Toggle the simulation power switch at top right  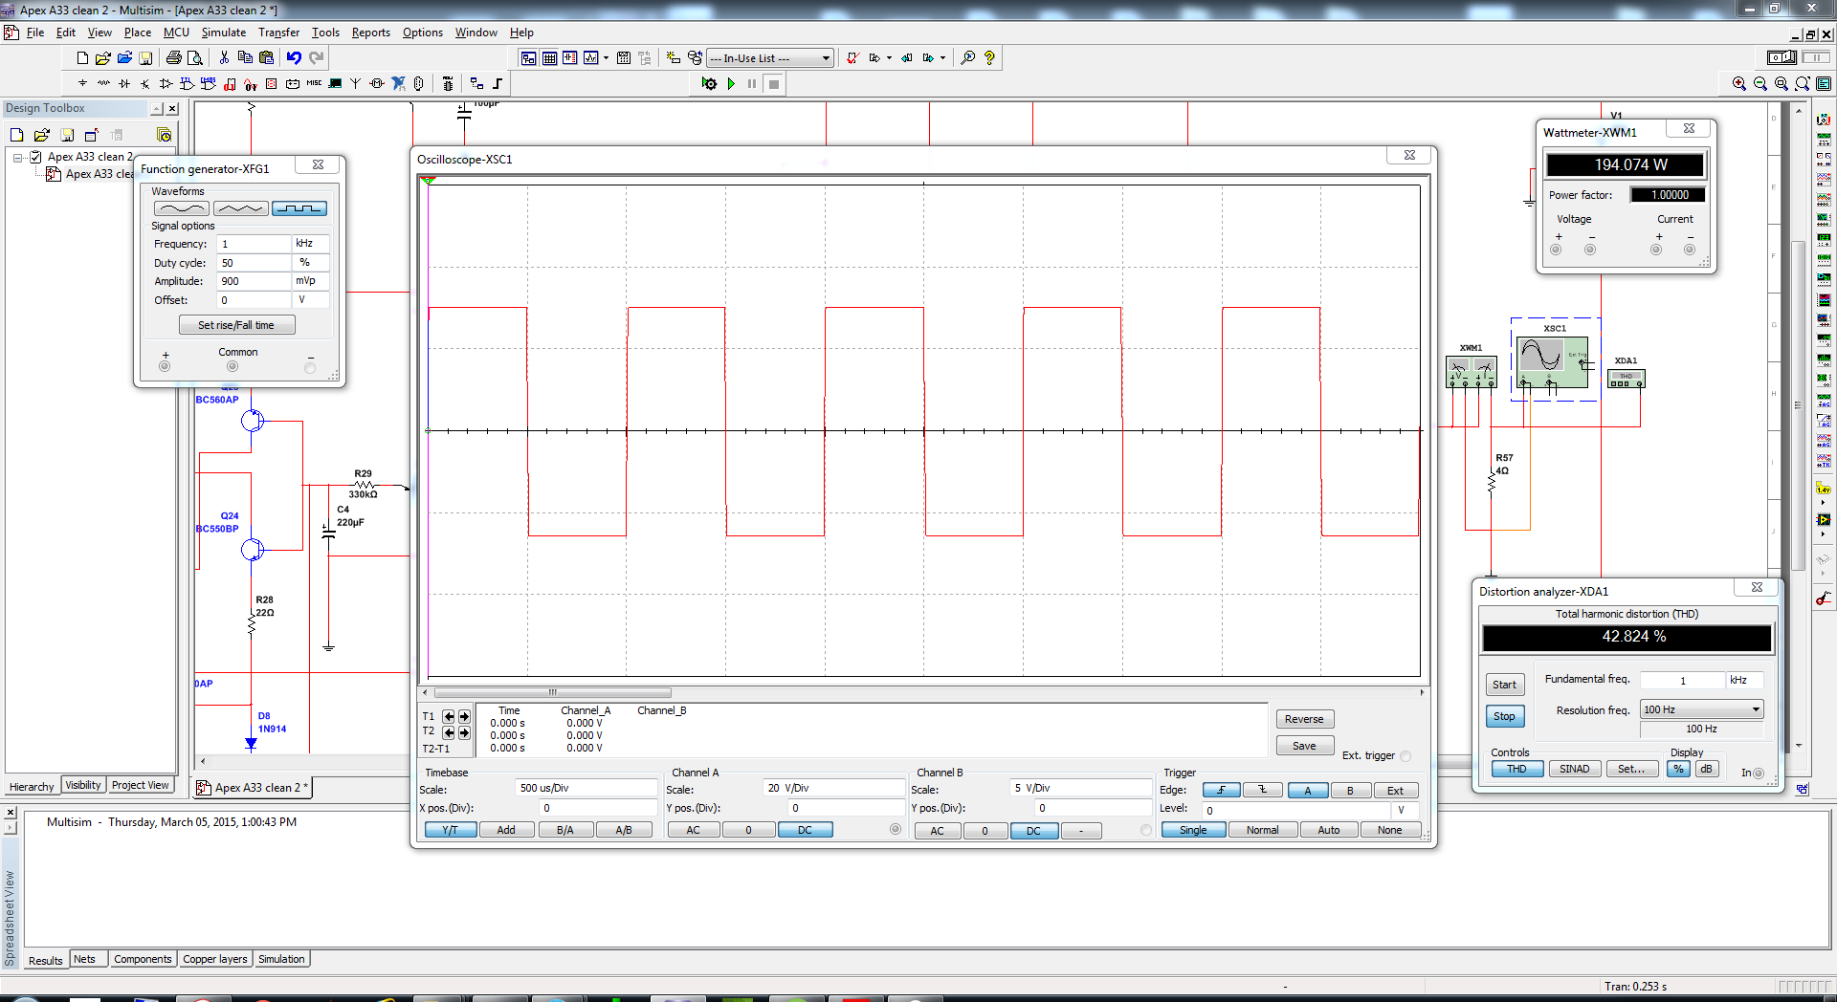tap(1782, 57)
